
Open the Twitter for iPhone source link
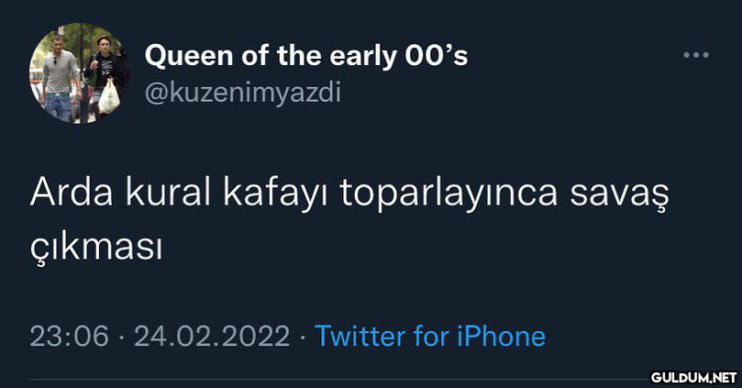tap(429, 336)
